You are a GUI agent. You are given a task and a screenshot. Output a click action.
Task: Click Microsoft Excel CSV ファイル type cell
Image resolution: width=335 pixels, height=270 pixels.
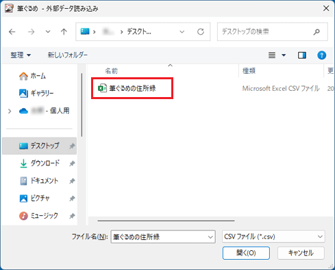coord(281,88)
